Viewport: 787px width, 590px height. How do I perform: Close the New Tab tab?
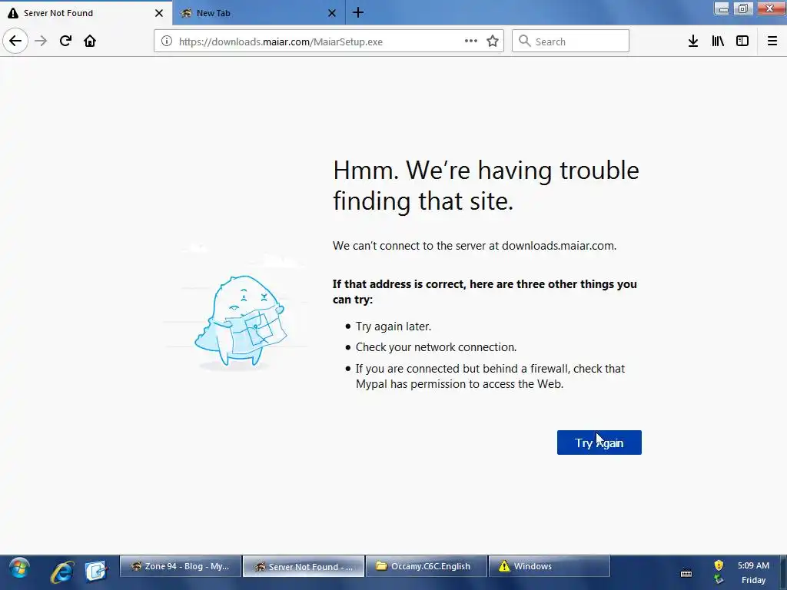(x=332, y=13)
